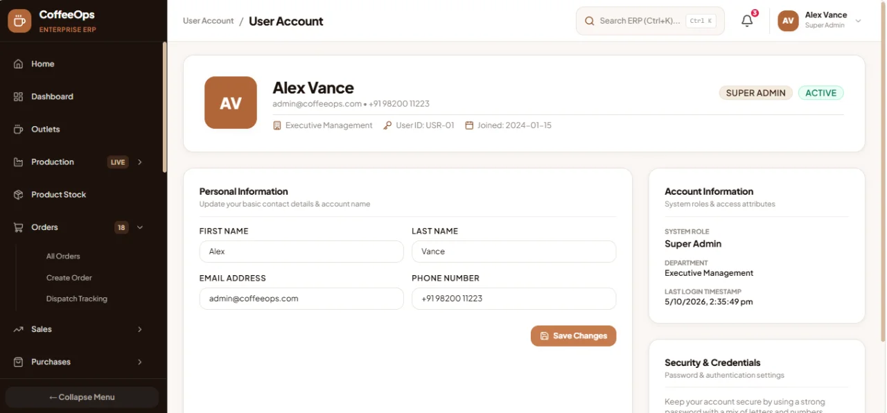
Task: Collapse the Orders submenu chevron
Action: tap(140, 227)
